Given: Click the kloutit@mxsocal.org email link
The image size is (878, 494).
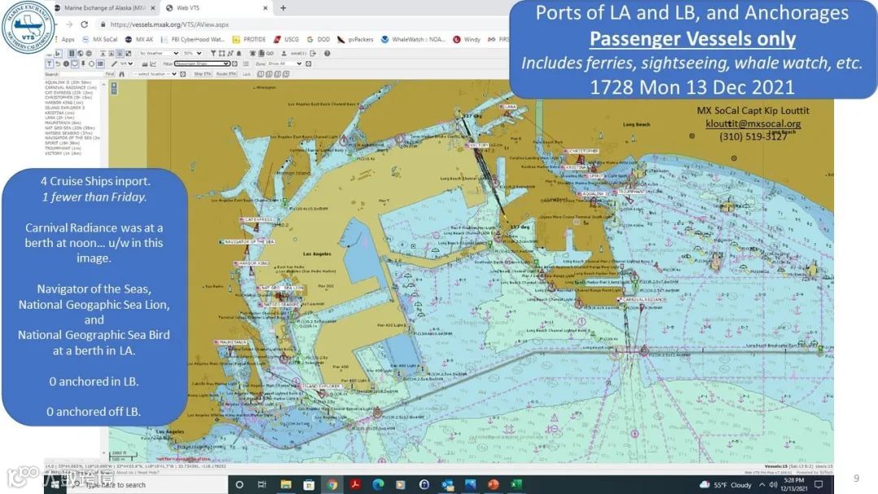Looking at the screenshot, I should pos(753,123).
